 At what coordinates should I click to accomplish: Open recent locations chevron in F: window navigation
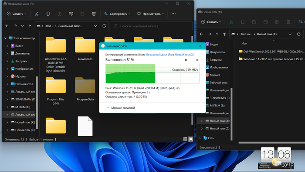[x=22, y=26]
